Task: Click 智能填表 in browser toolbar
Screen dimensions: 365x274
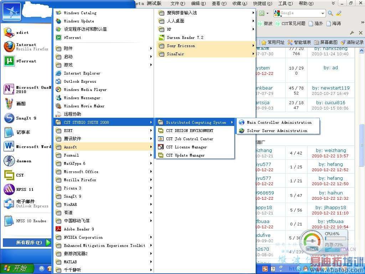Action: tap(299, 42)
